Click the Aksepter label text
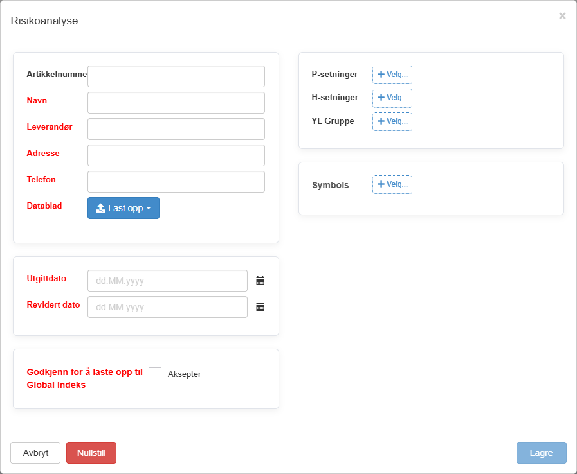577x474 pixels. (185, 374)
